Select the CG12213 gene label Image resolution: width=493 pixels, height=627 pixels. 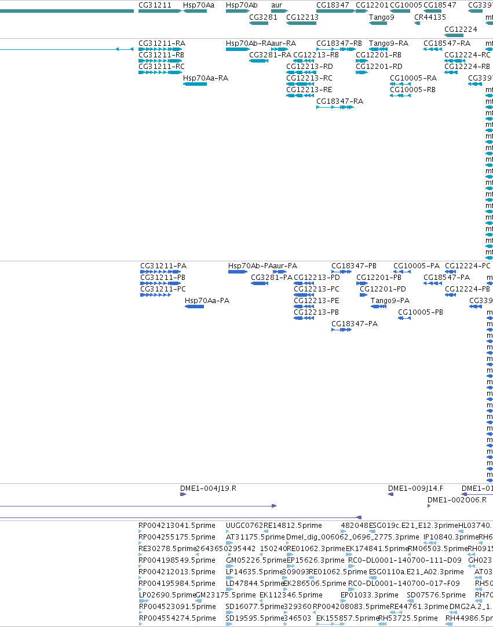point(302,17)
